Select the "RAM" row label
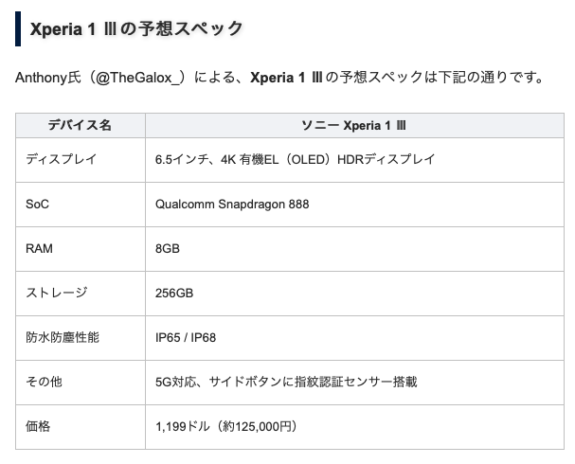The image size is (575, 464). click(41, 248)
